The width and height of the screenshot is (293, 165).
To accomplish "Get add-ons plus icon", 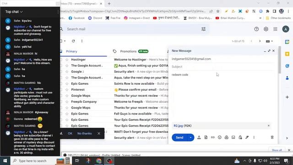I will [287, 97].
